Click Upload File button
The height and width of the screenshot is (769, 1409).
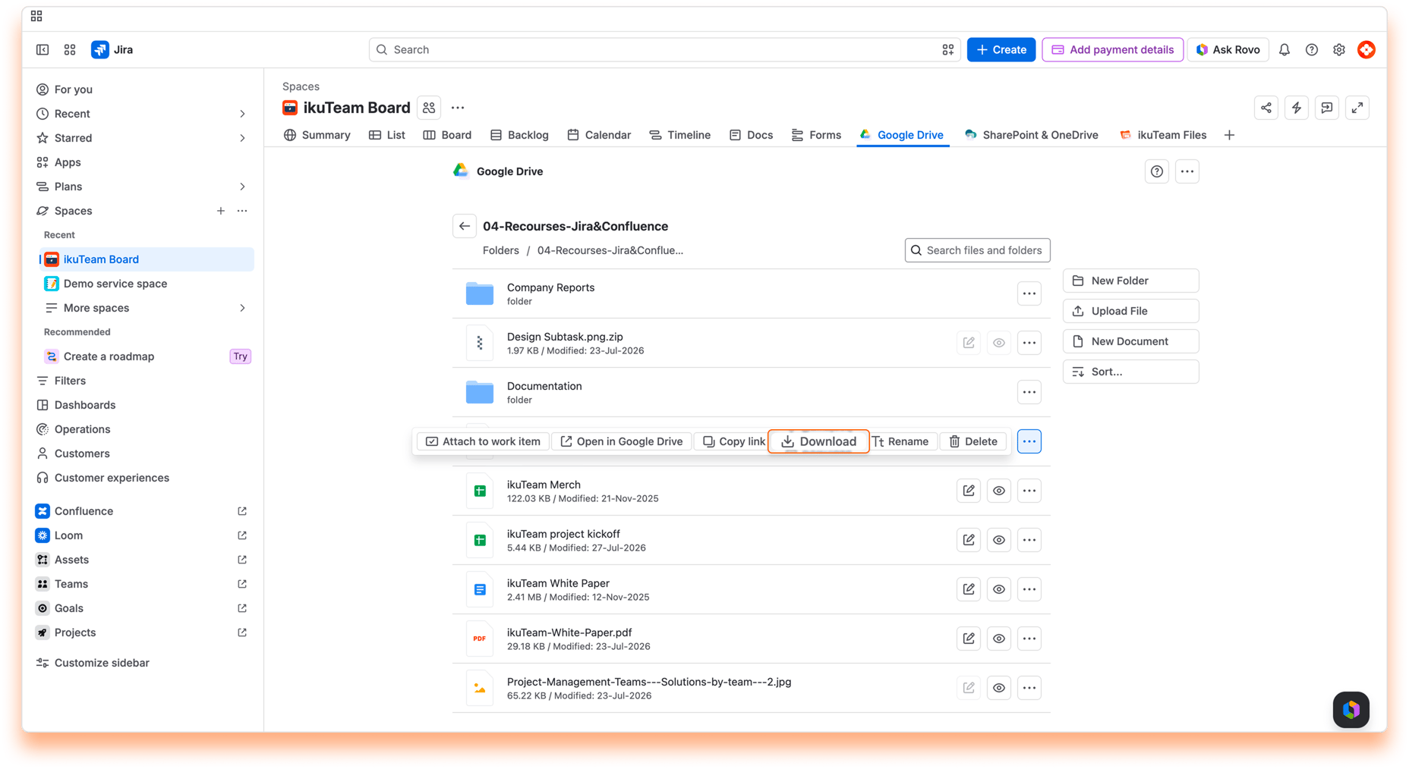click(1130, 311)
